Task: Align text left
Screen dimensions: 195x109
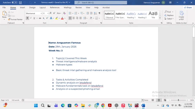Action: [70, 18]
